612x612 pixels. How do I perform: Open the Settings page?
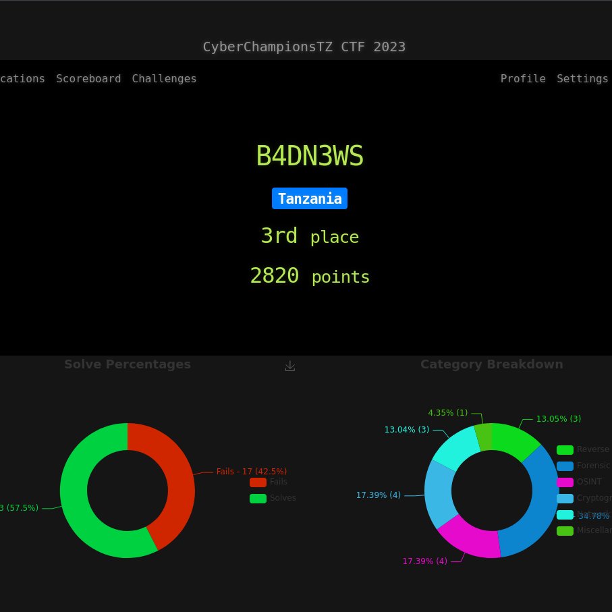tap(582, 78)
